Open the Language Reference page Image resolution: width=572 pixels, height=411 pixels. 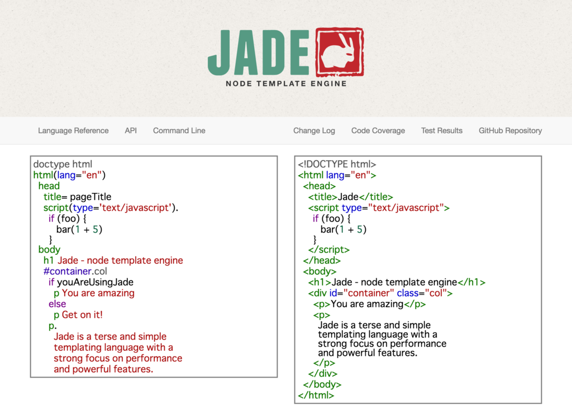point(73,130)
